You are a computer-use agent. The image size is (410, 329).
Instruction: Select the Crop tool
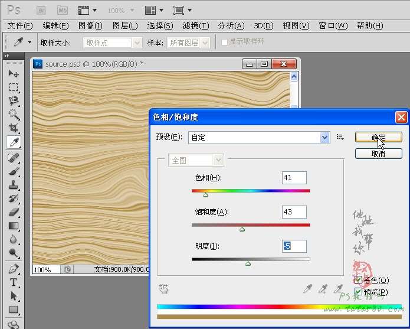(14, 128)
